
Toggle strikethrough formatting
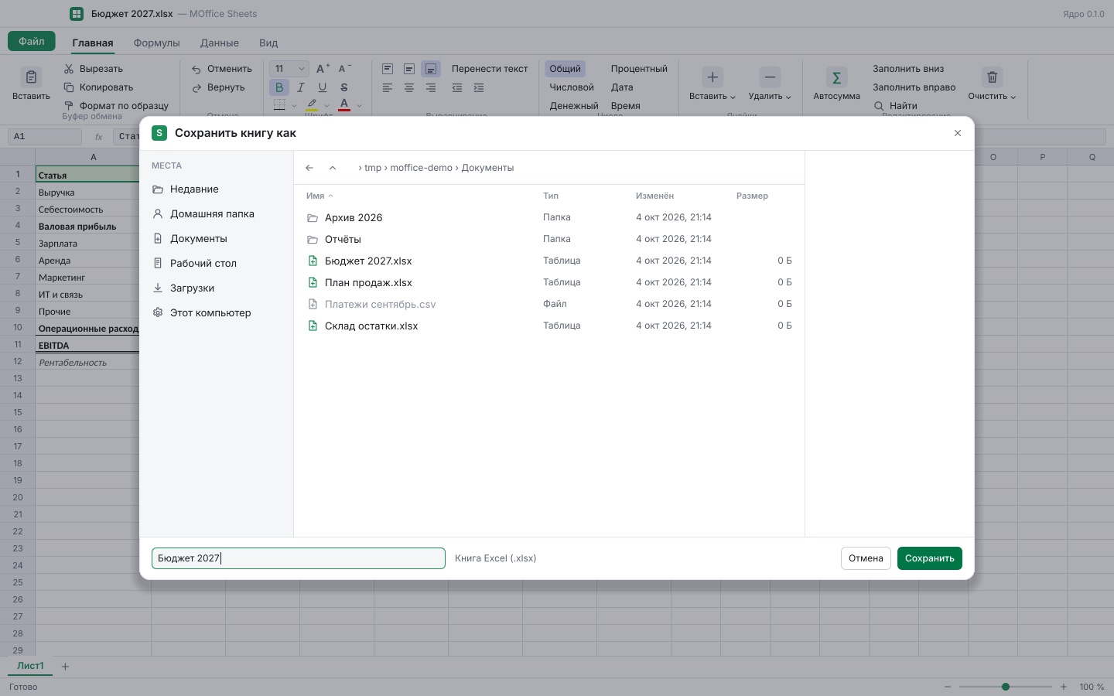pos(344,87)
